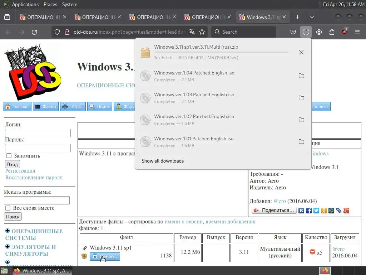The height and width of the screenshot is (275, 366).
Task: Share via the Odnoklassniki icon
Action: 324,211
